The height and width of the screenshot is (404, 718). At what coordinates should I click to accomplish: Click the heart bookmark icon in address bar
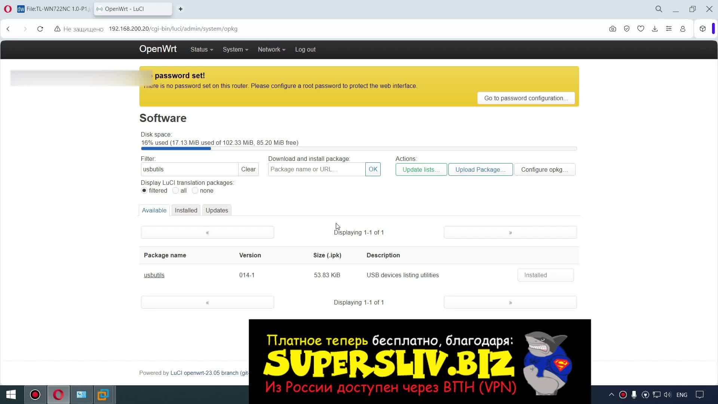pyautogui.click(x=641, y=29)
